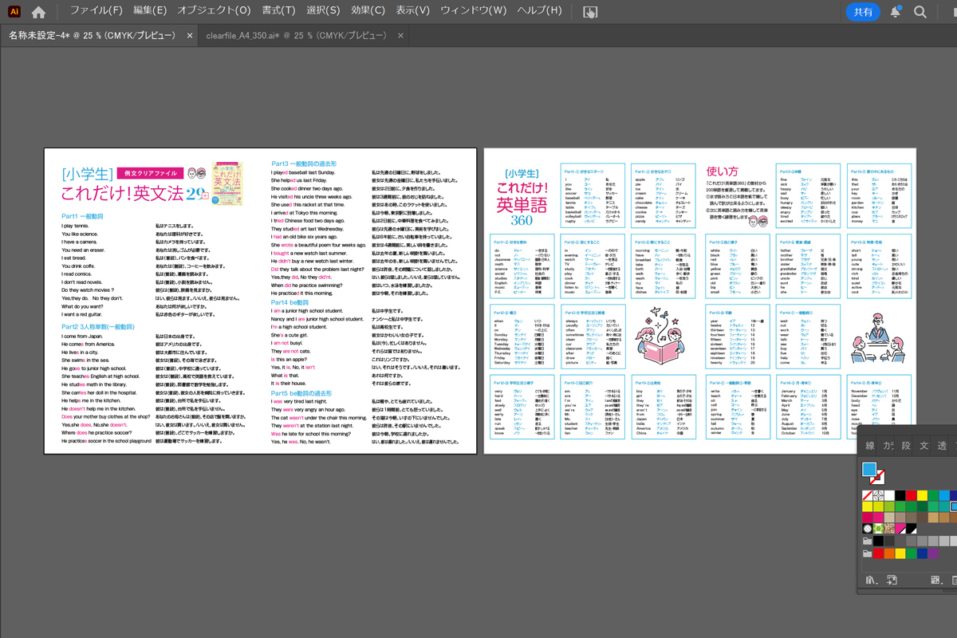The width and height of the screenshot is (957, 638).
Task: Open the ヘルプ(H) menu
Action: [x=539, y=11]
